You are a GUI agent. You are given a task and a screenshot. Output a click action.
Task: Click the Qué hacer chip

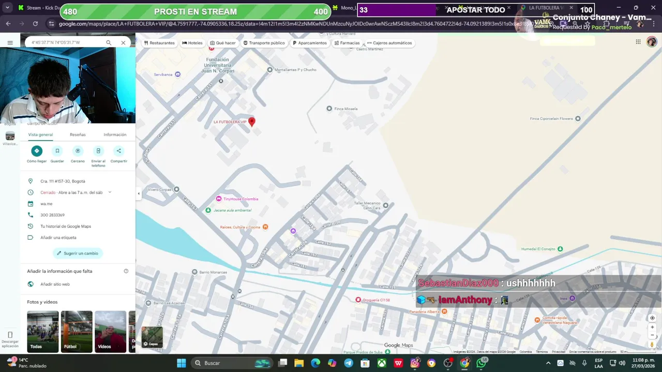pos(223,43)
